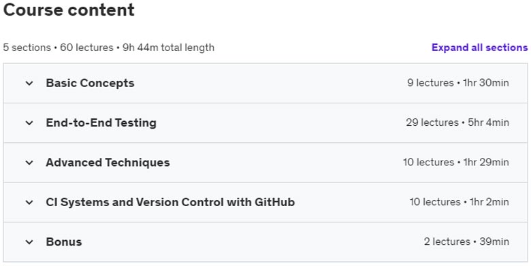
Task: Click the Bonus section title
Action: click(x=64, y=242)
